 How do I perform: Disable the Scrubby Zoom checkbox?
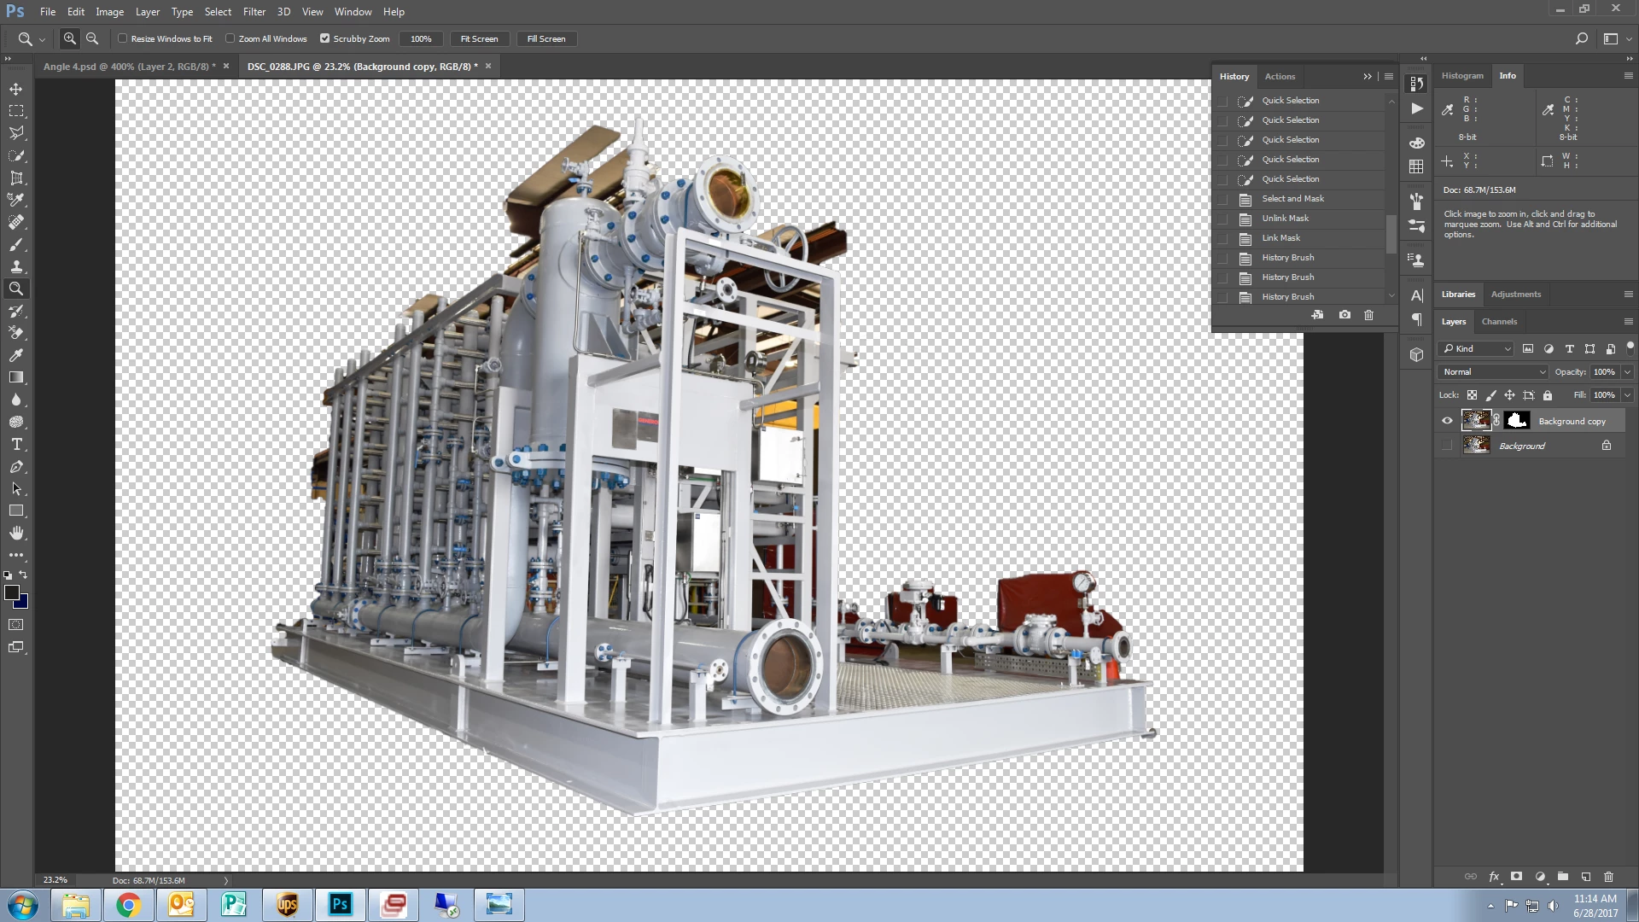coord(324,38)
